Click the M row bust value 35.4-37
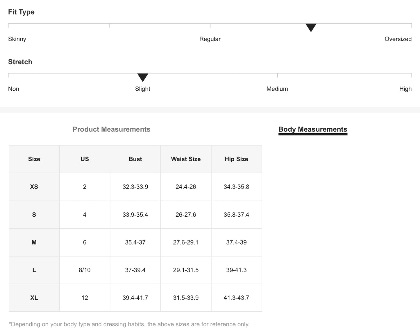 135,242
